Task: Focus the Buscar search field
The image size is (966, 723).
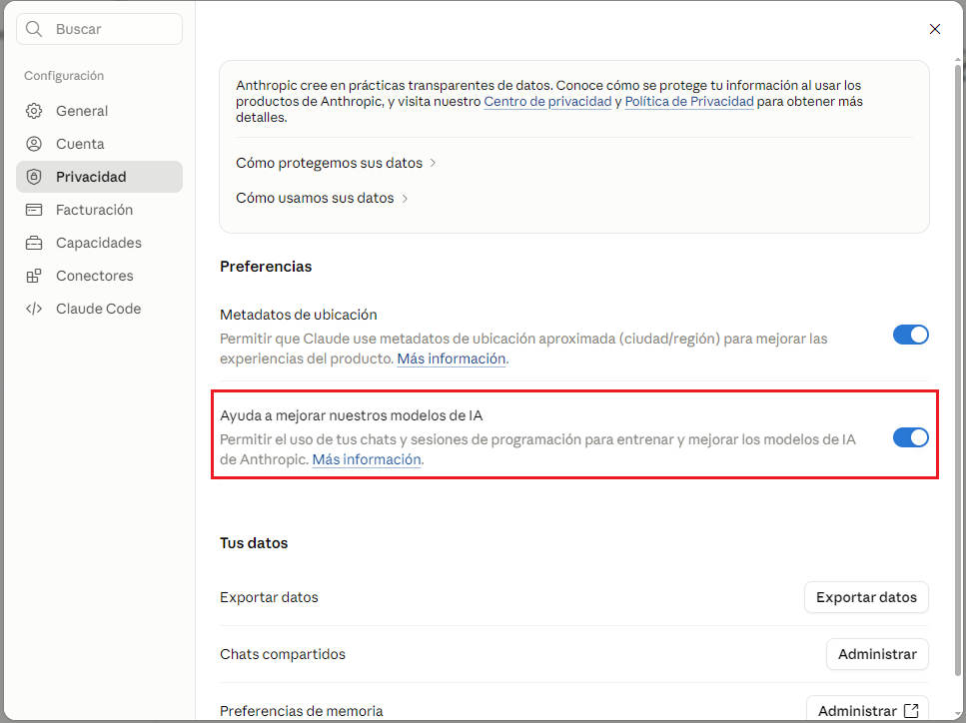Action: (99, 29)
